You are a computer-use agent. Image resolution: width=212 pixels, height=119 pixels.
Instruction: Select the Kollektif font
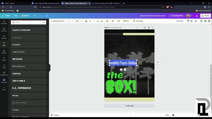pyautogui.click(x=28, y=45)
